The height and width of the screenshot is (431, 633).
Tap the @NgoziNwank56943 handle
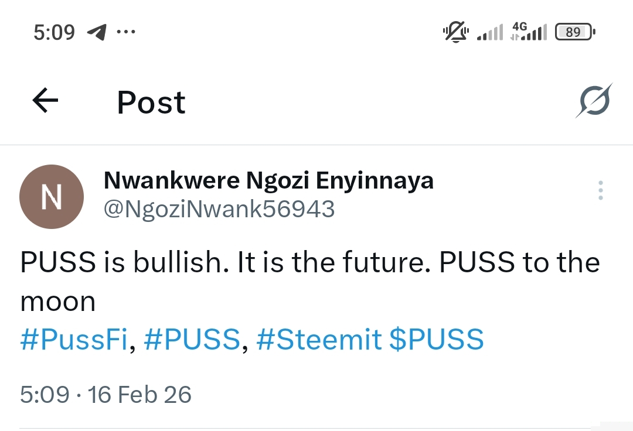pyautogui.click(x=219, y=209)
